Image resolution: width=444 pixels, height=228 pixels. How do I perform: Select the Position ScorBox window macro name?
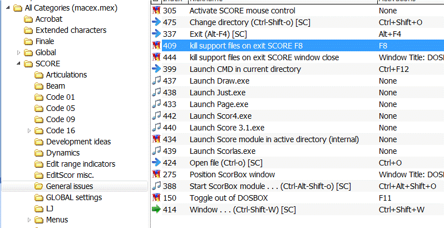click(x=232, y=174)
